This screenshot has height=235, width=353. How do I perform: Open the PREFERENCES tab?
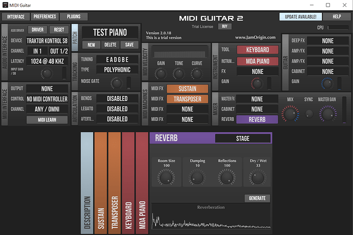point(45,17)
